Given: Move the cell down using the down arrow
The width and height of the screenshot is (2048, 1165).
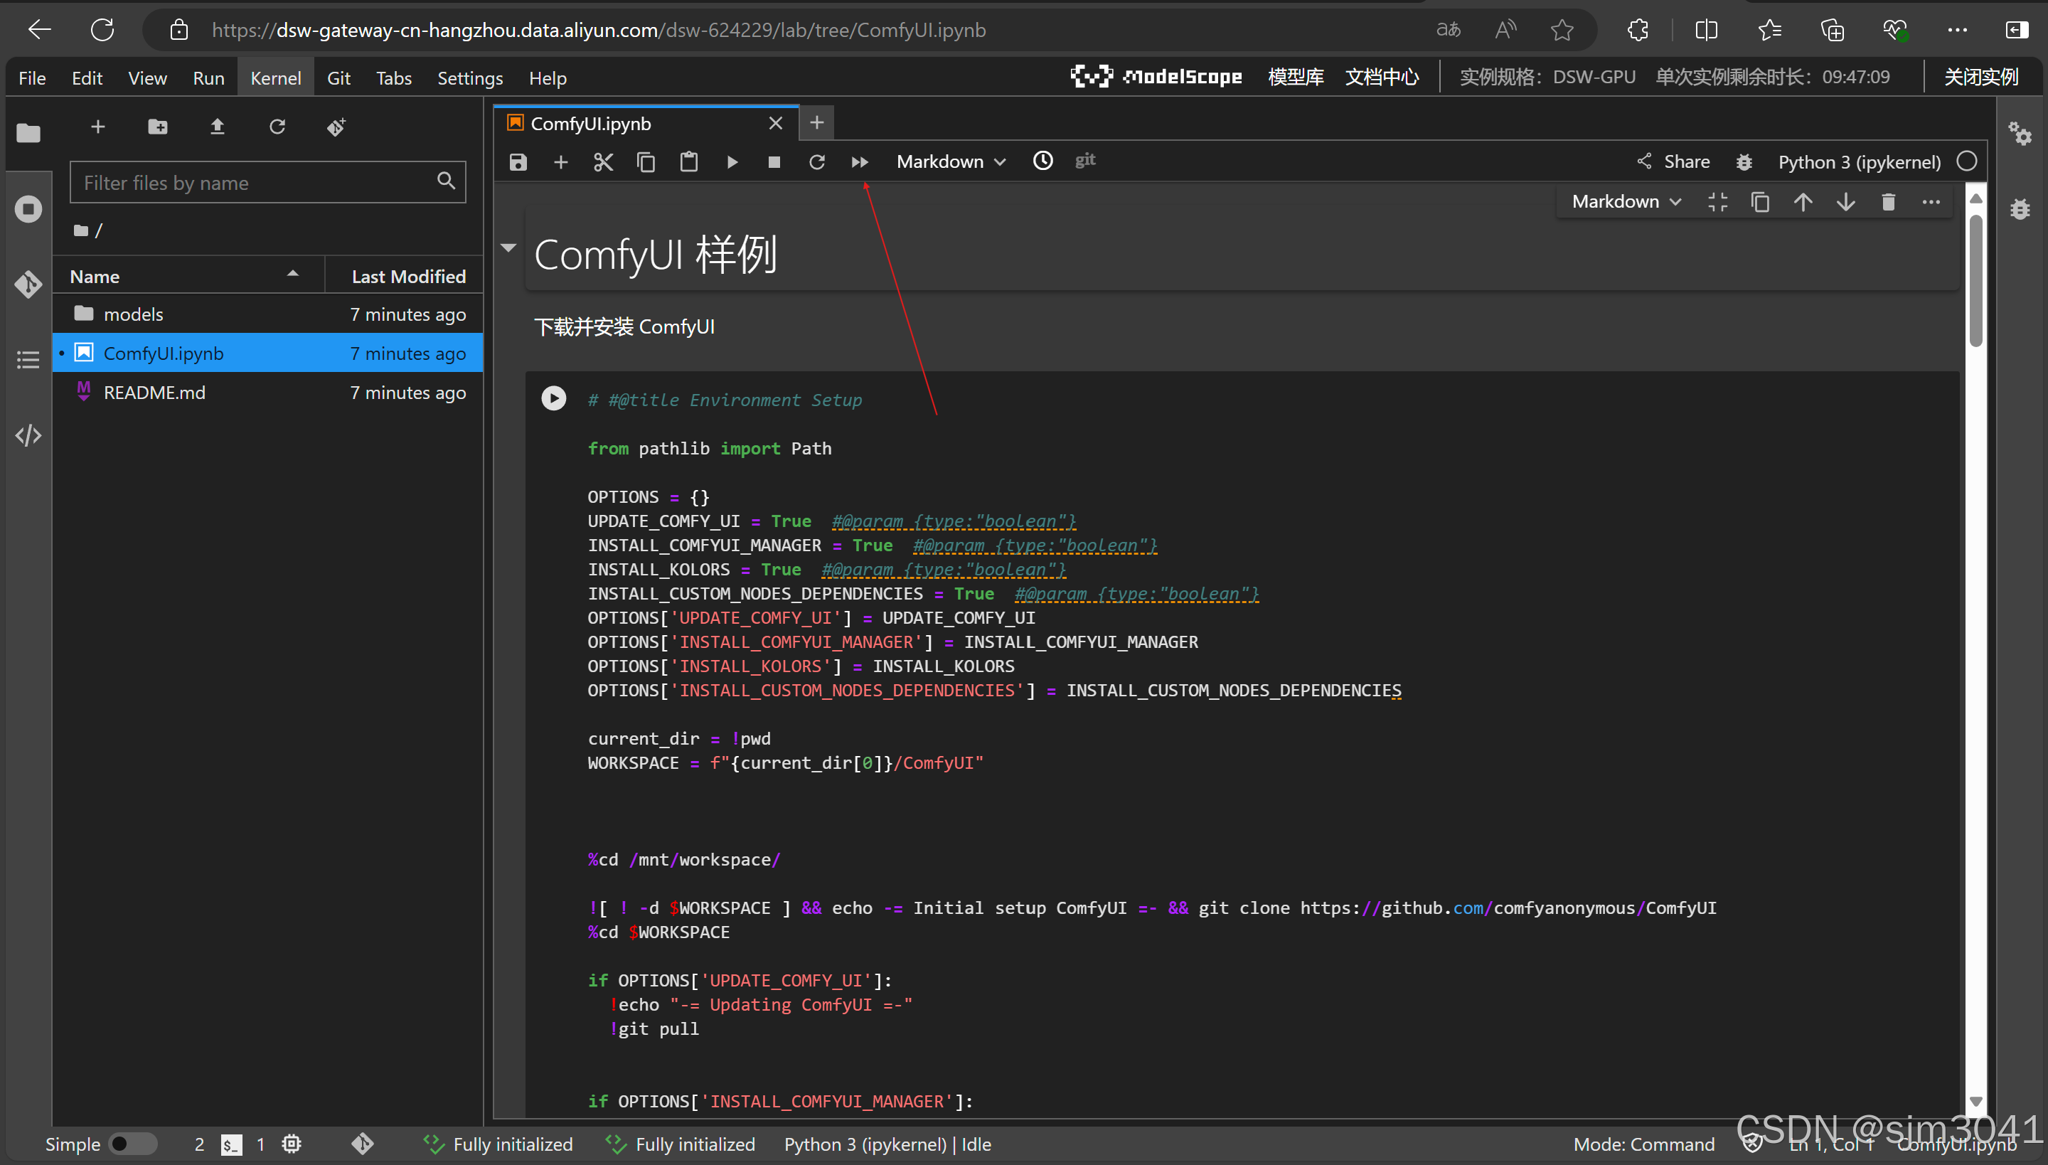Looking at the screenshot, I should (x=1845, y=202).
